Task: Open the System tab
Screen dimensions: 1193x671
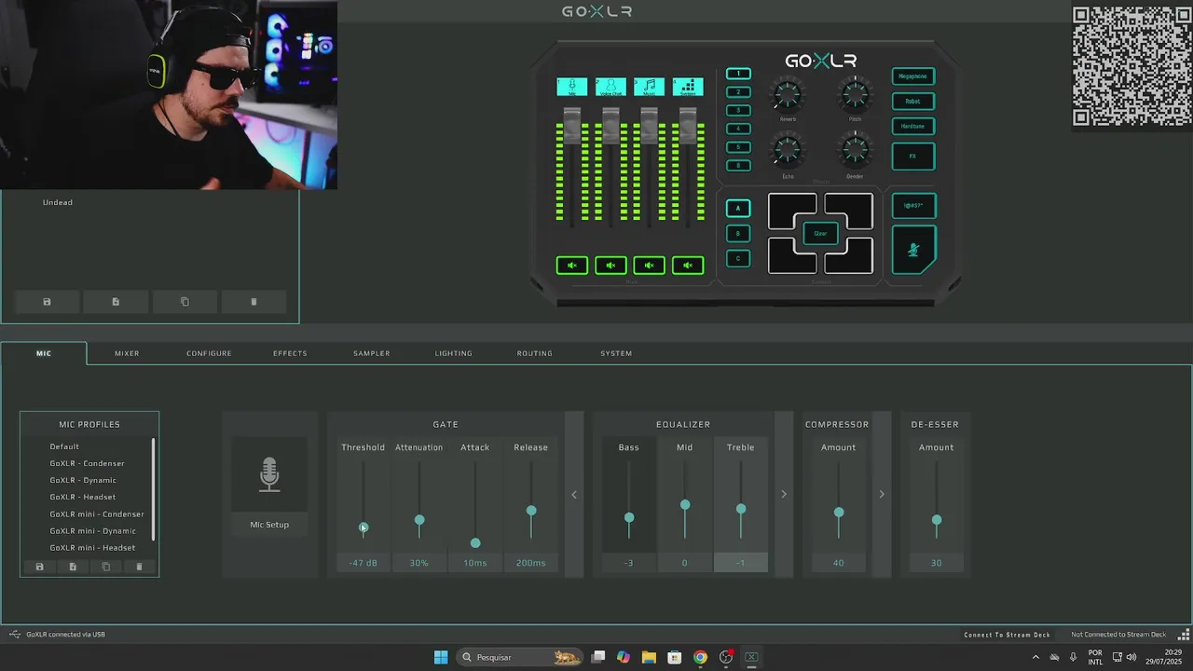Action: click(616, 353)
